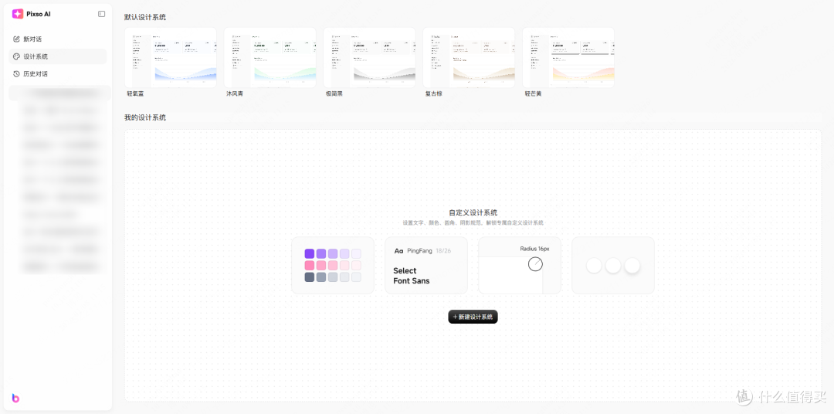
Task: Click the 轻芒黄 label text
Action: pos(533,93)
